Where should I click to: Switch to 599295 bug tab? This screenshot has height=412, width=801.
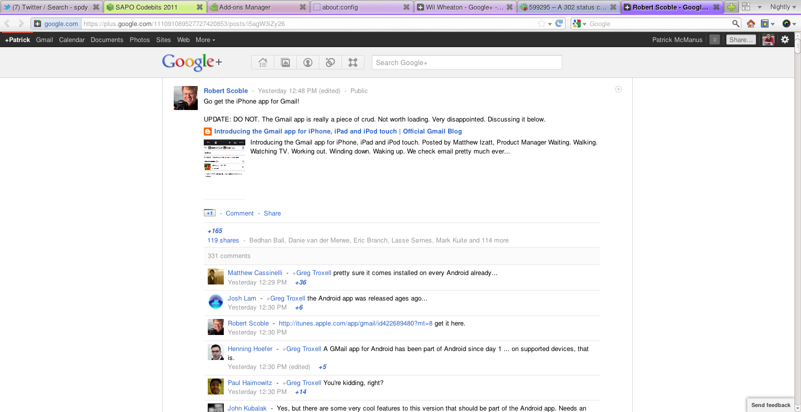568,7
